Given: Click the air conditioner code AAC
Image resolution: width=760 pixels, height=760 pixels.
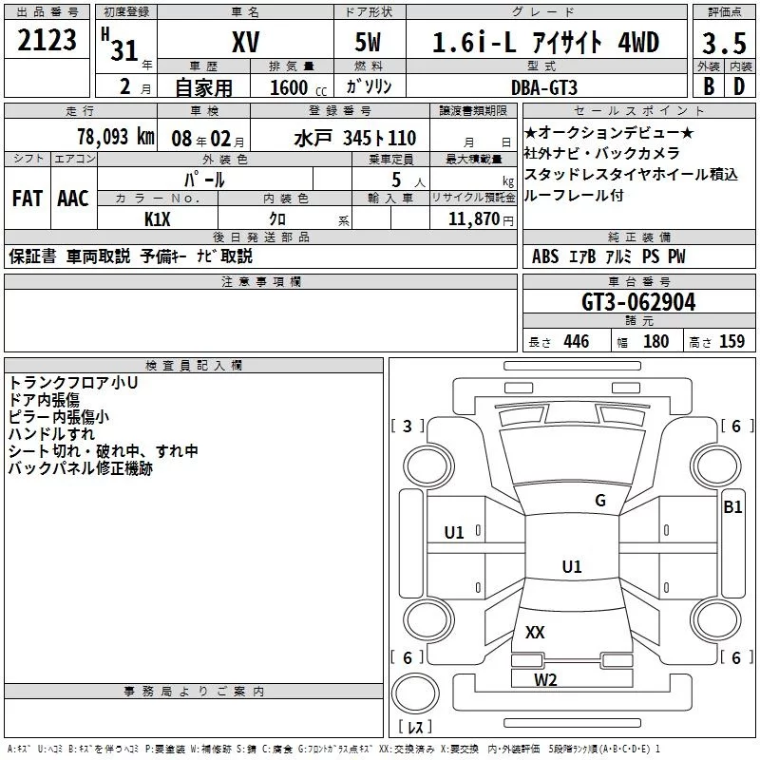Looking at the screenshot, I should coord(73,199).
